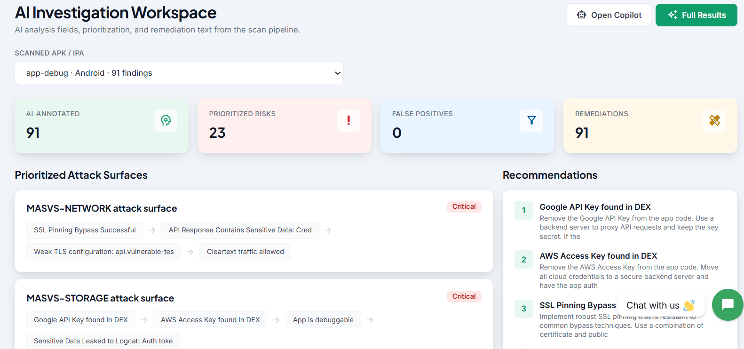The image size is (744, 349).
Task: Open the Copilot panel
Action: [x=609, y=15]
